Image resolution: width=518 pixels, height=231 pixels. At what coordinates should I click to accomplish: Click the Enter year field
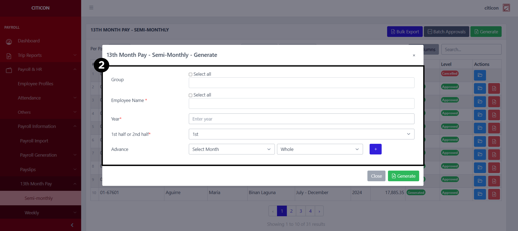click(x=301, y=119)
